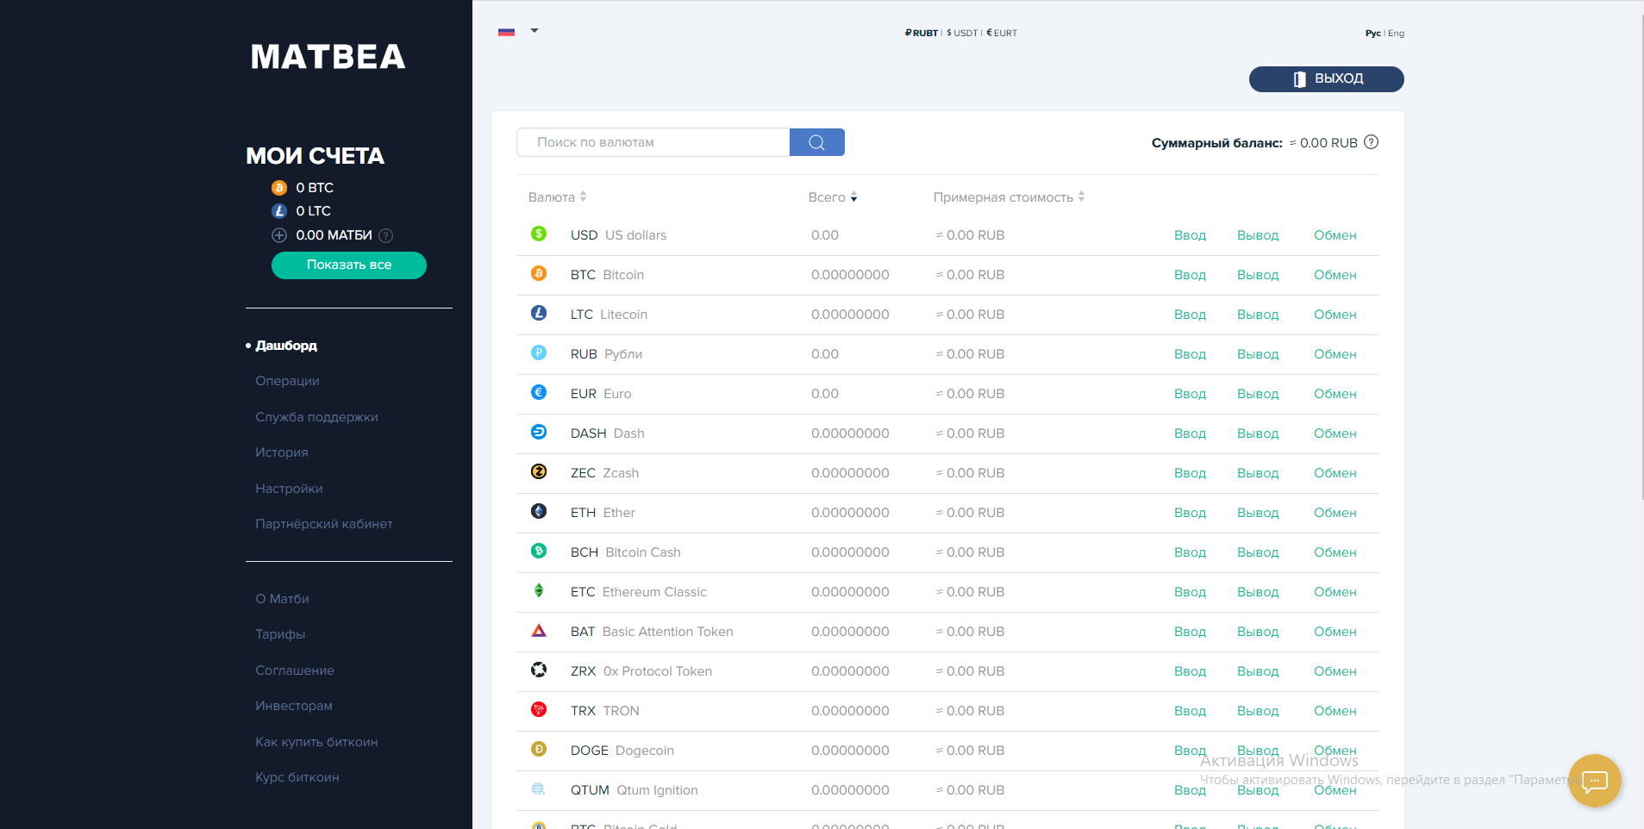Viewport: 1644px width, 829px height.
Task: Click the Ethereum Classic coin icon
Action: [x=539, y=590]
